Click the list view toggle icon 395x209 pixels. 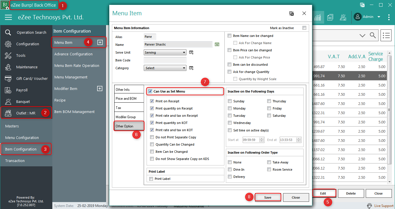click(386, 35)
